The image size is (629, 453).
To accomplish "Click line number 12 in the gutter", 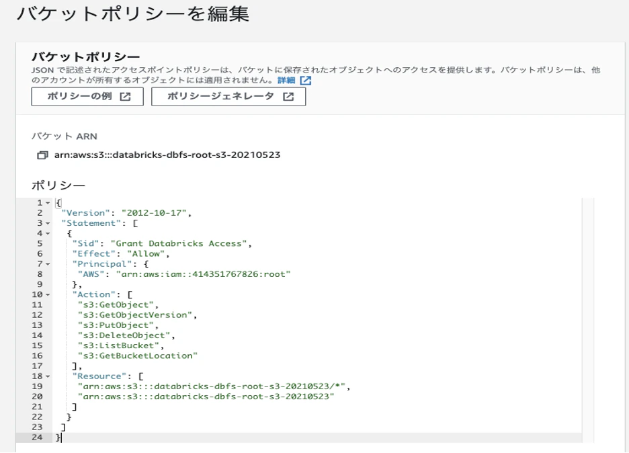I will (x=37, y=315).
